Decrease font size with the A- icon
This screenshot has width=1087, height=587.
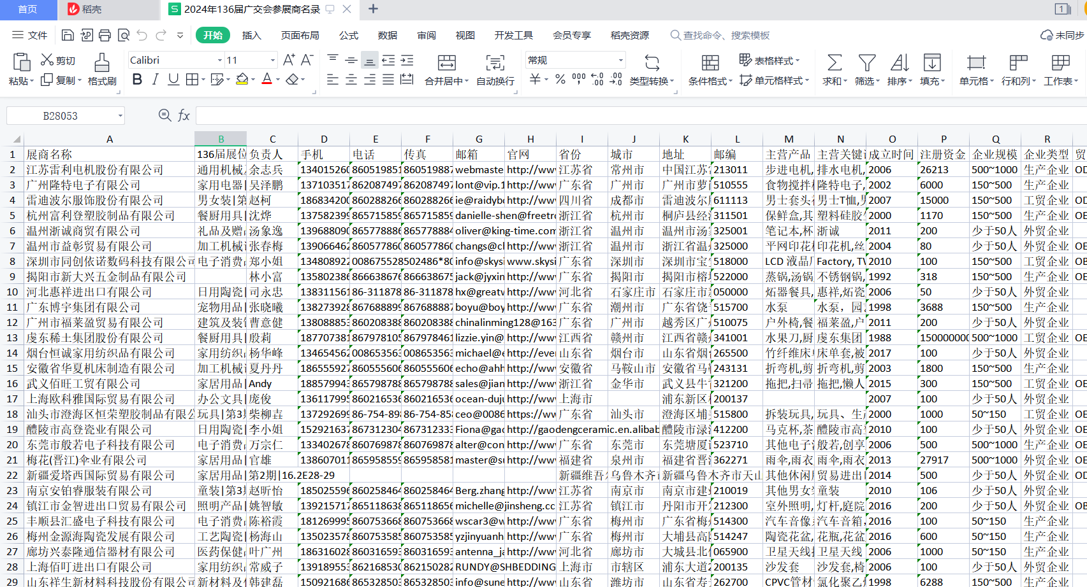307,60
